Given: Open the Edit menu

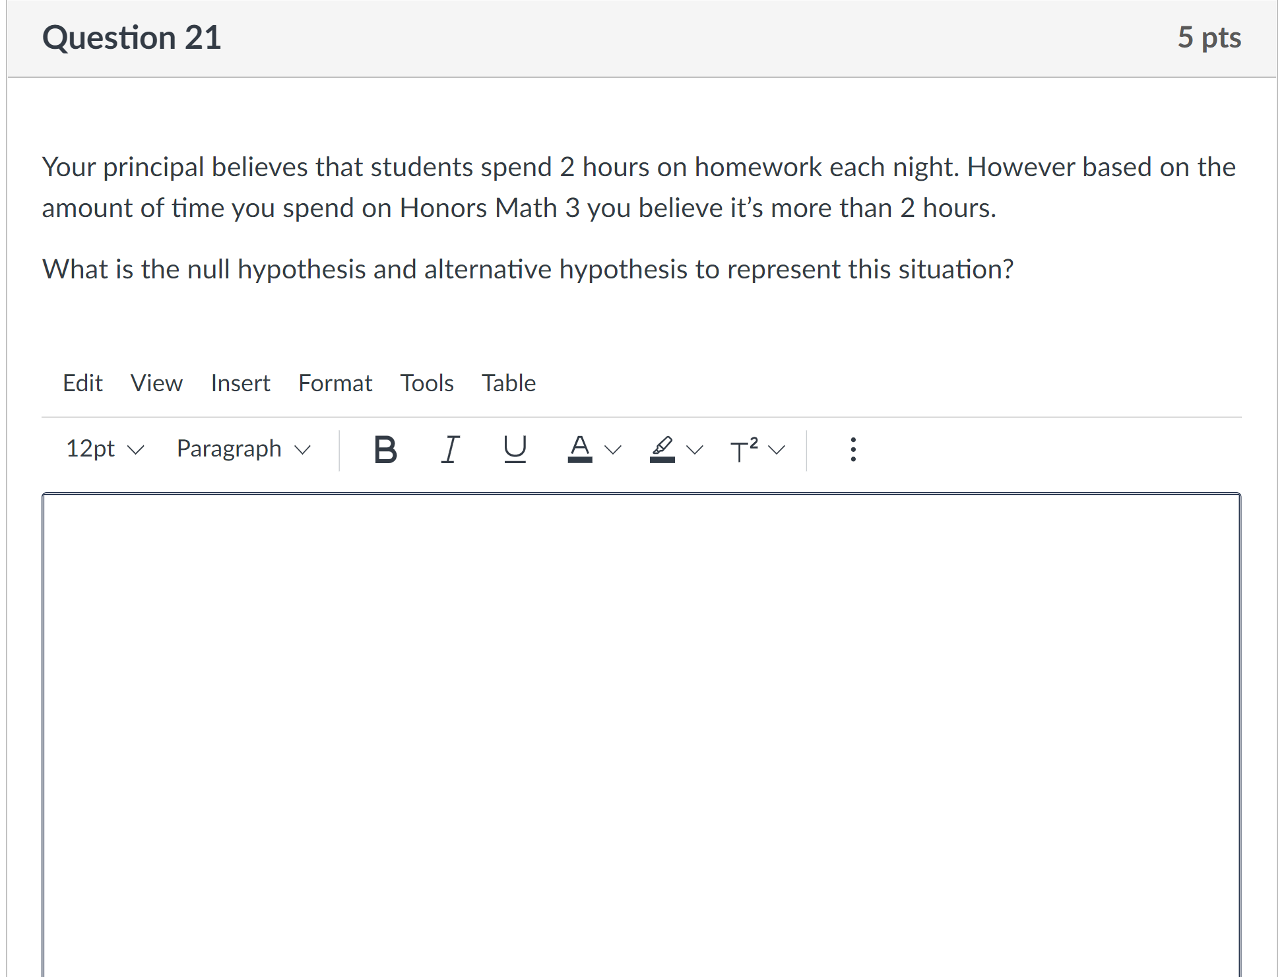Looking at the screenshot, I should click(x=82, y=383).
